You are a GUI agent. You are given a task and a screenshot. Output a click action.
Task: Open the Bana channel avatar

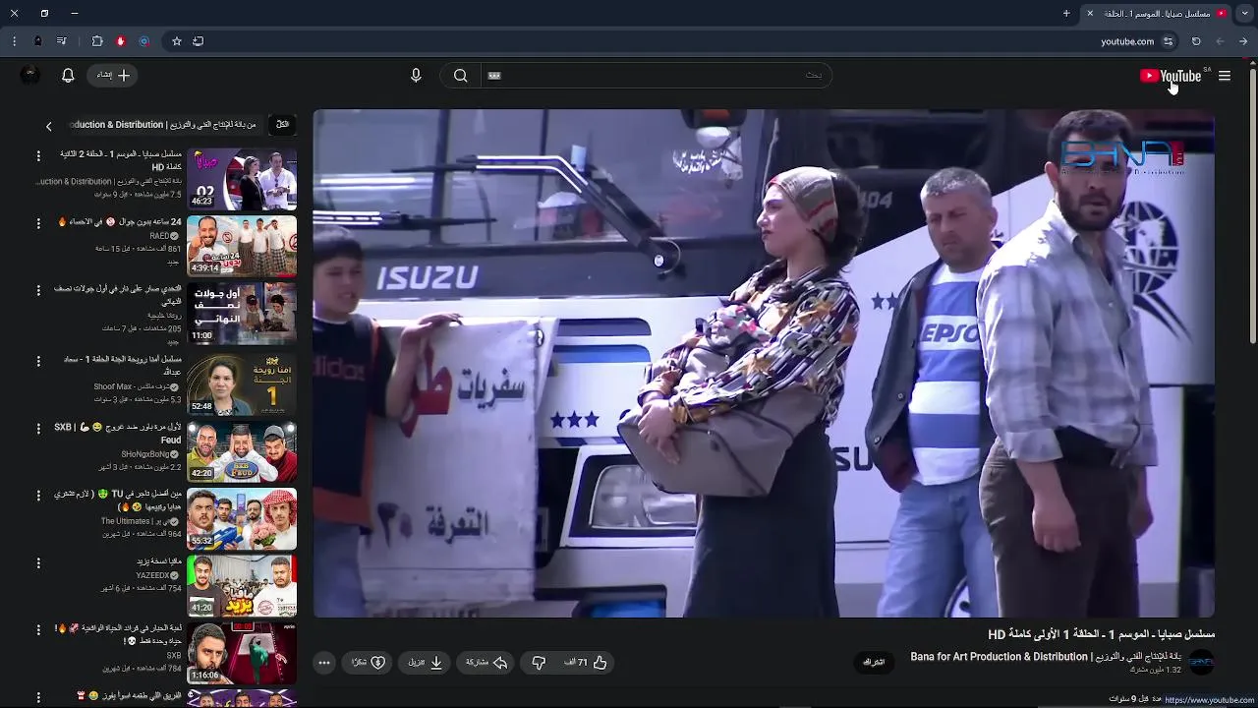click(1201, 663)
